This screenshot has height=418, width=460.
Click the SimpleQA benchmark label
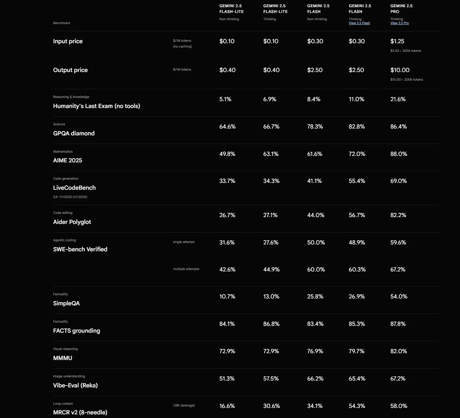pyautogui.click(x=66, y=303)
